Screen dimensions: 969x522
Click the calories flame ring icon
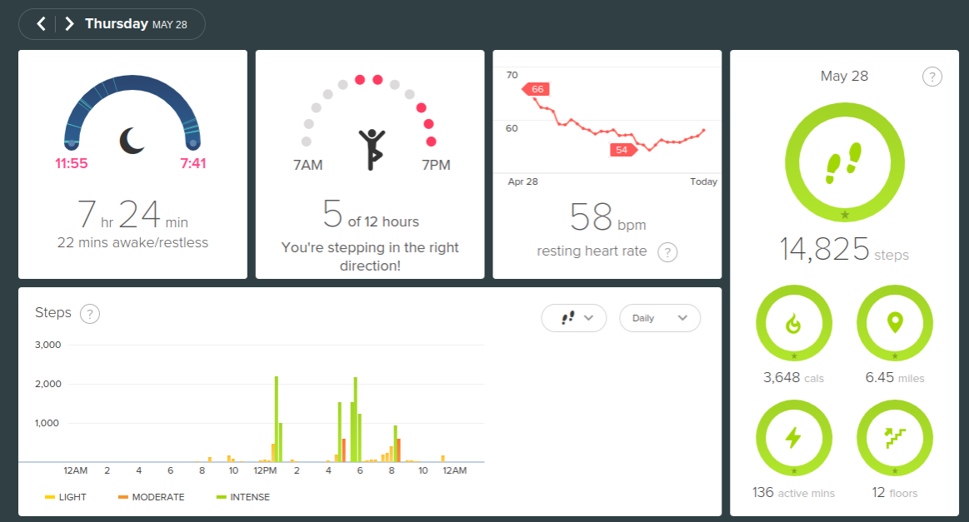(x=793, y=323)
